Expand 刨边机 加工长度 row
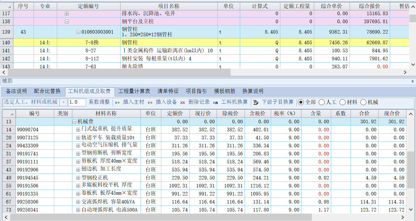Viewport: 416px width, 221px height. 78,170
